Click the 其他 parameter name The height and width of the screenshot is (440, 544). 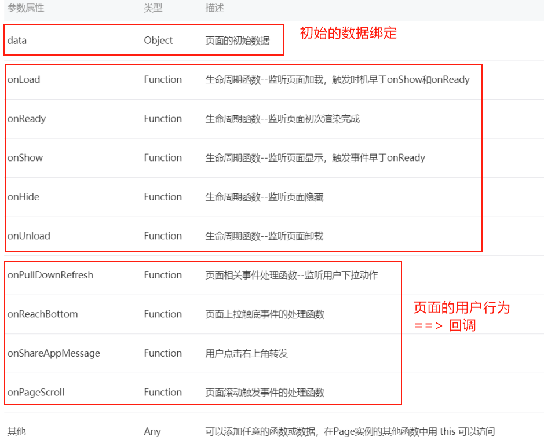[x=17, y=431]
